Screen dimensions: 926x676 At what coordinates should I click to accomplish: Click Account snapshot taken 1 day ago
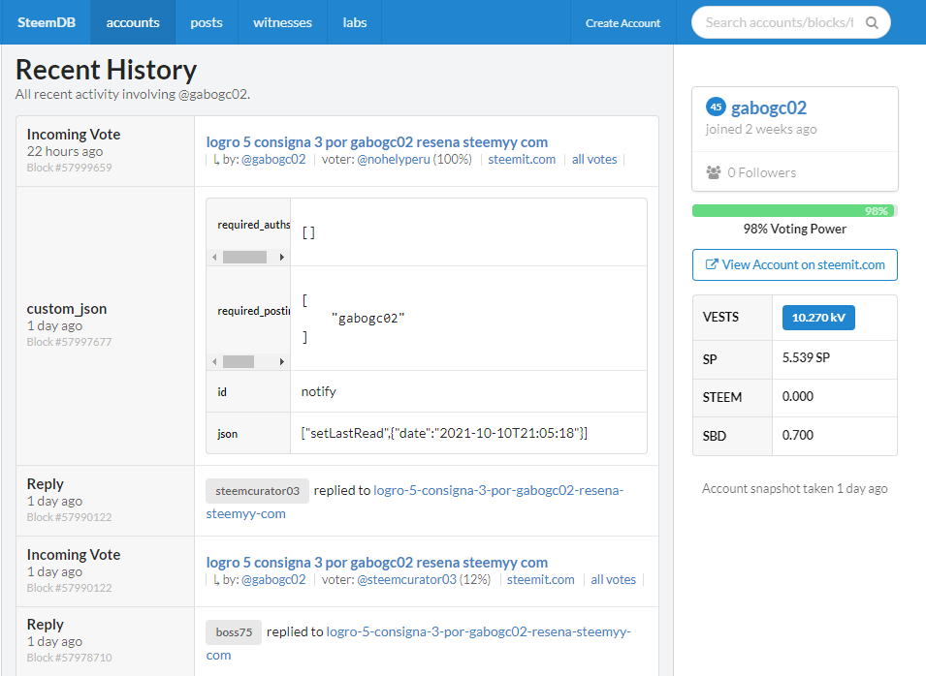click(x=795, y=488)
